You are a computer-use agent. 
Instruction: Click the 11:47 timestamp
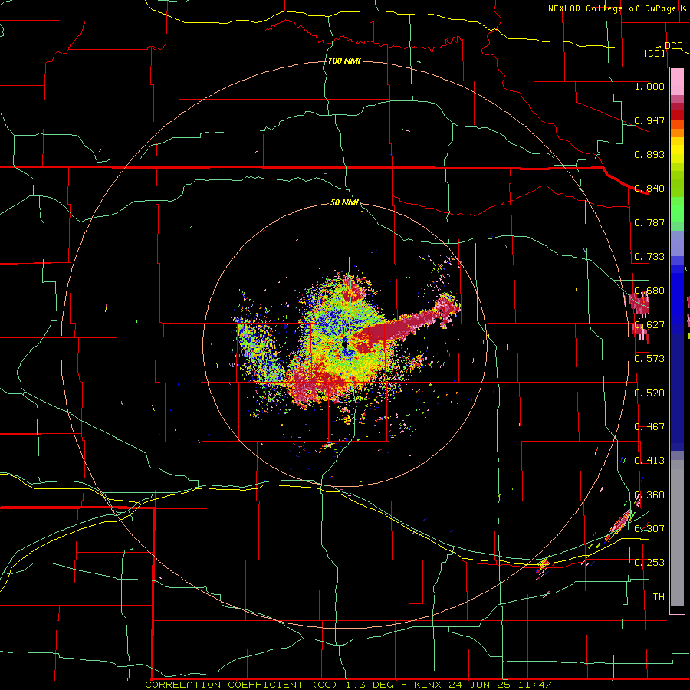coord(534,685)
